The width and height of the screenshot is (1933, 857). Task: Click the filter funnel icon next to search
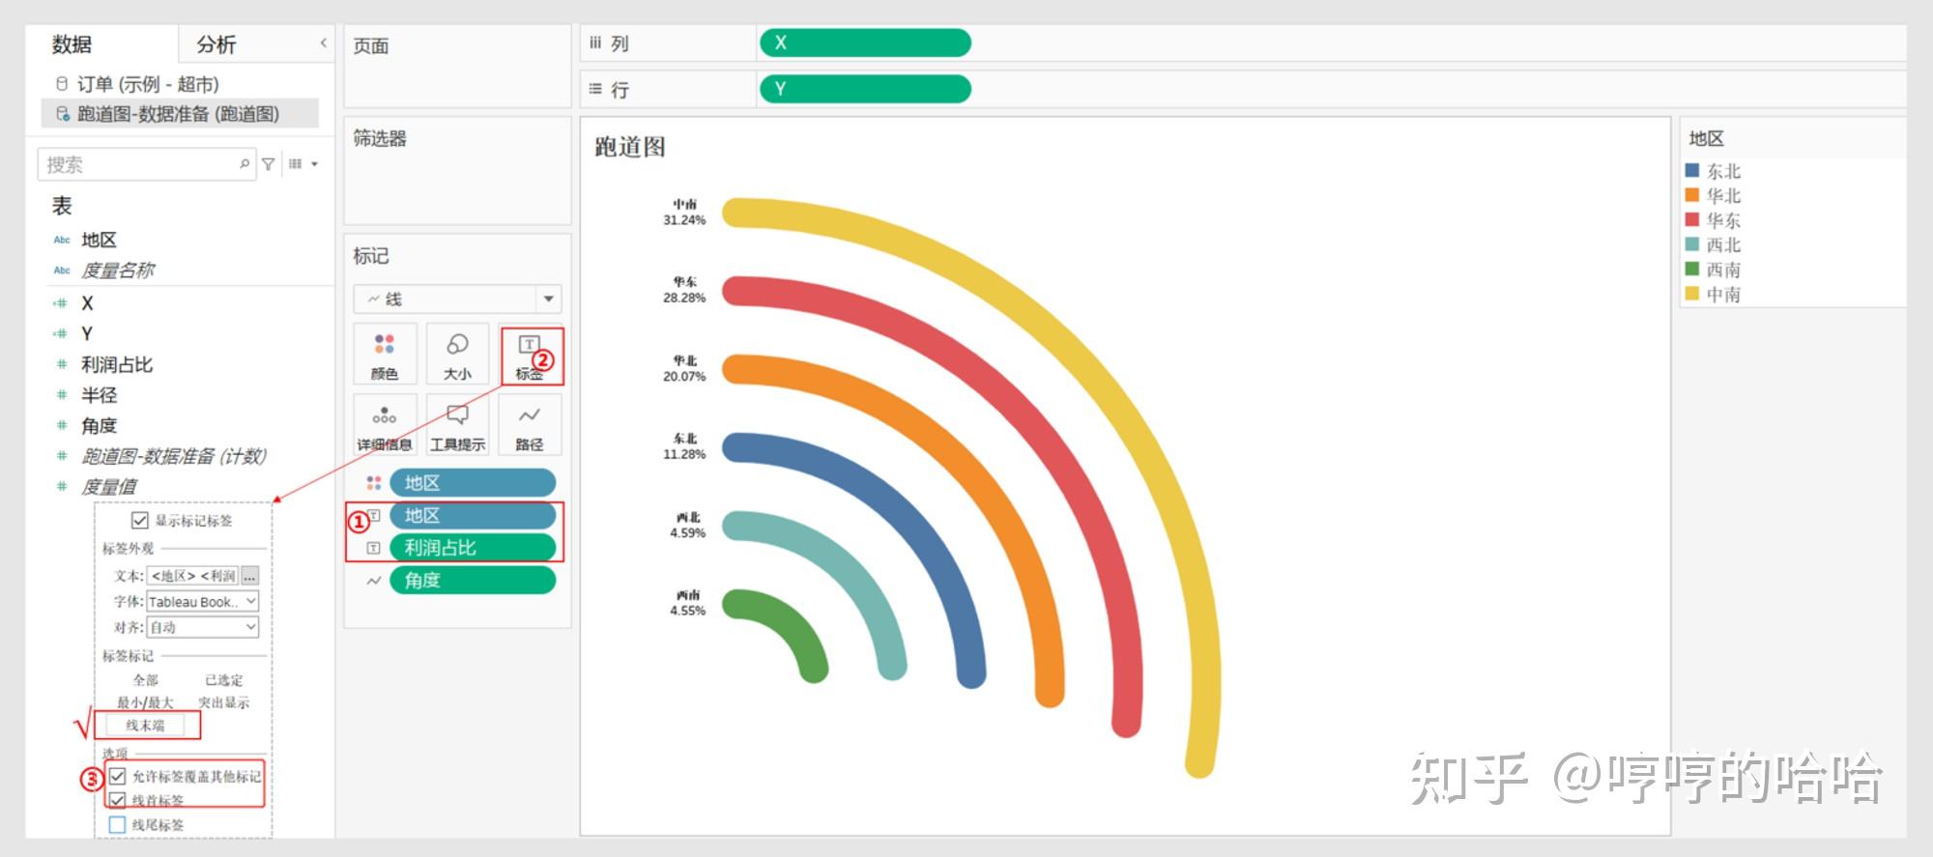[269, 164]
